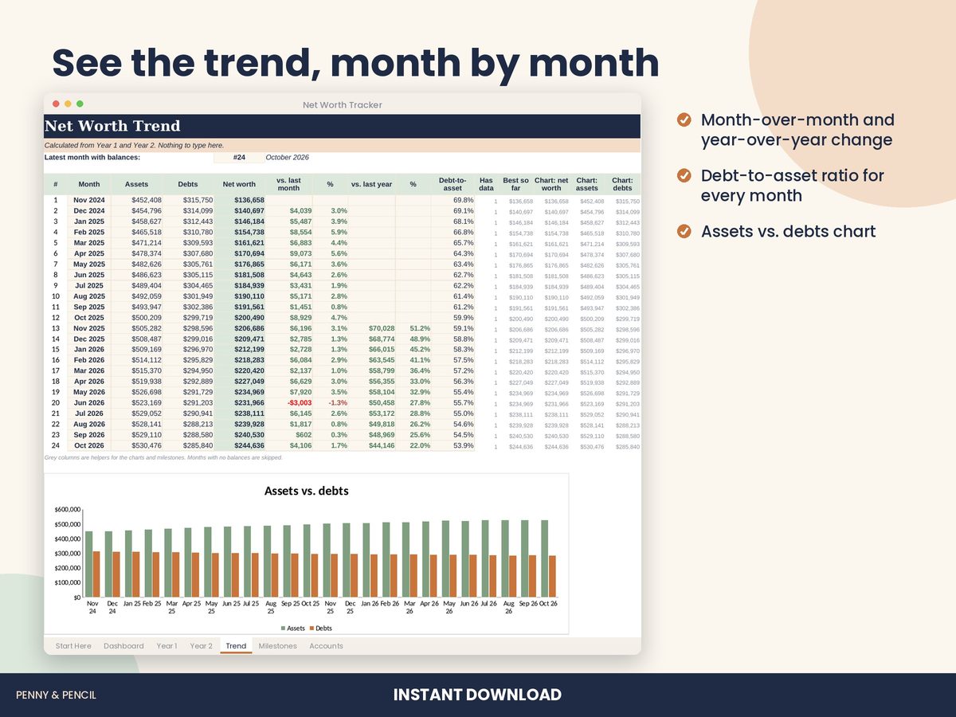Screen dimensions: 956x717
Task: Click the Nov 2024 month cell
Action: [x=89, y=200]
